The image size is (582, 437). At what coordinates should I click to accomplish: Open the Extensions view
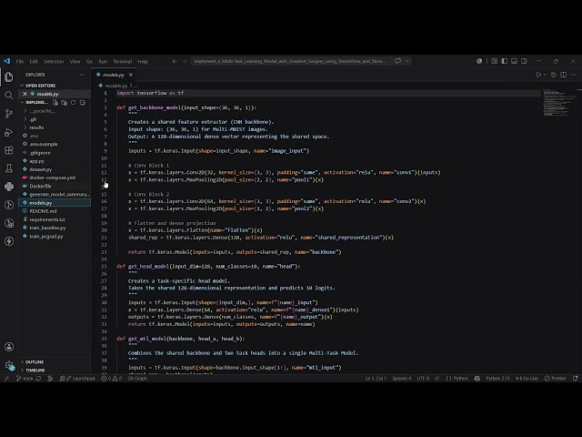tap(9, 150)
